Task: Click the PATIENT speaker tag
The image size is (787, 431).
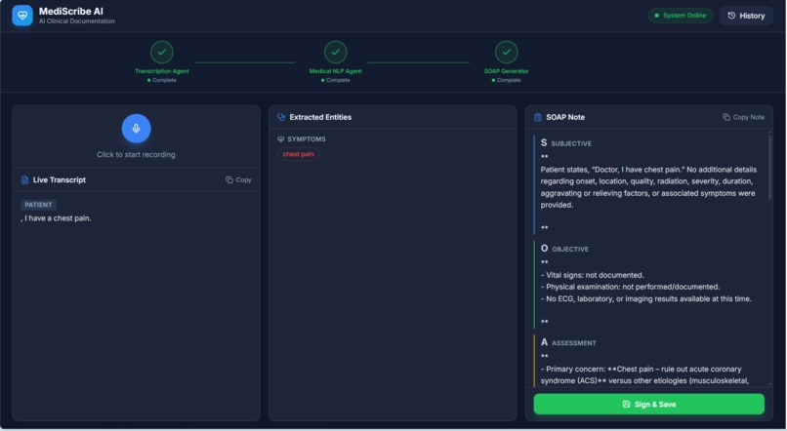Action: pos(38,205)
